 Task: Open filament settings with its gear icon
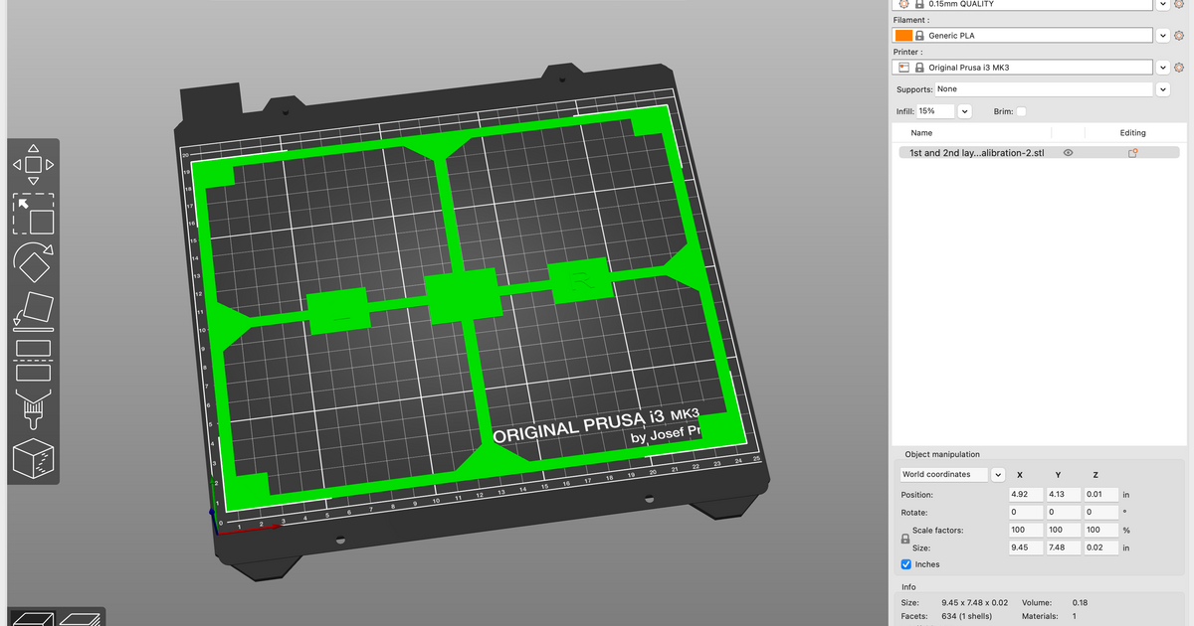coord(1178,35)
